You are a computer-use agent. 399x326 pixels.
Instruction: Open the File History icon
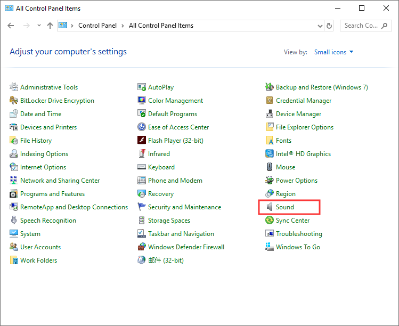point(14,140)
